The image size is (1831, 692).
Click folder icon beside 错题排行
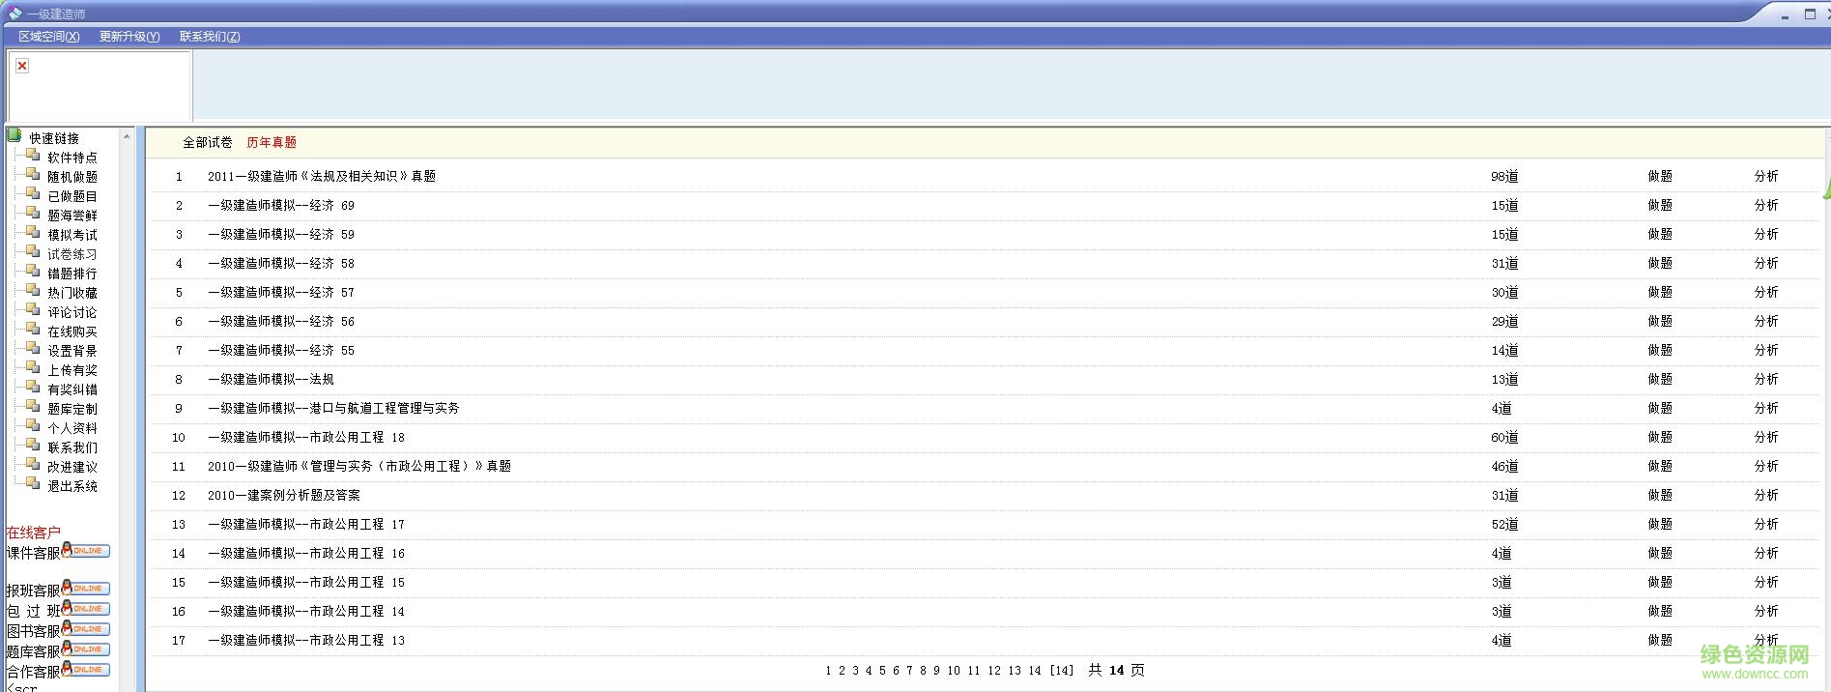pos(33,272)
